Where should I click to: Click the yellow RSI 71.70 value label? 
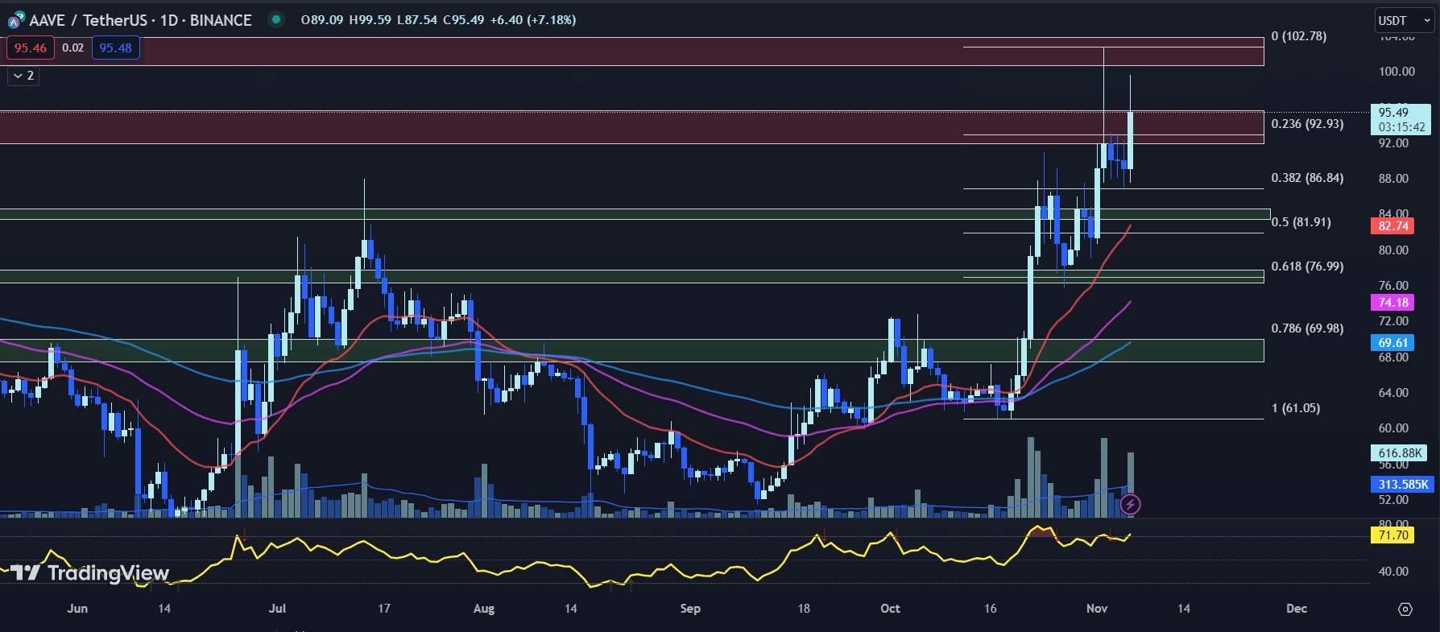coord(1392,535)
